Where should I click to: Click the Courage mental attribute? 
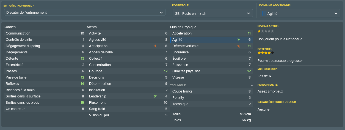(128, 71)
